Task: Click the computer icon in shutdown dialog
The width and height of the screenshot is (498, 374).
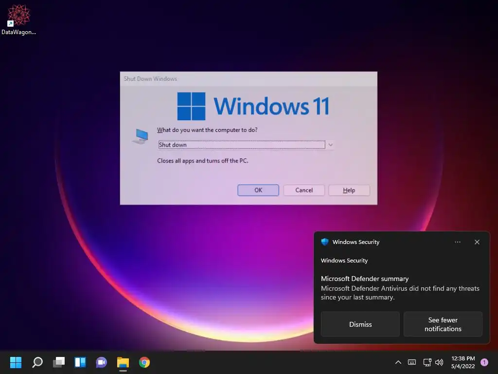Action: (x=141, y=136)
